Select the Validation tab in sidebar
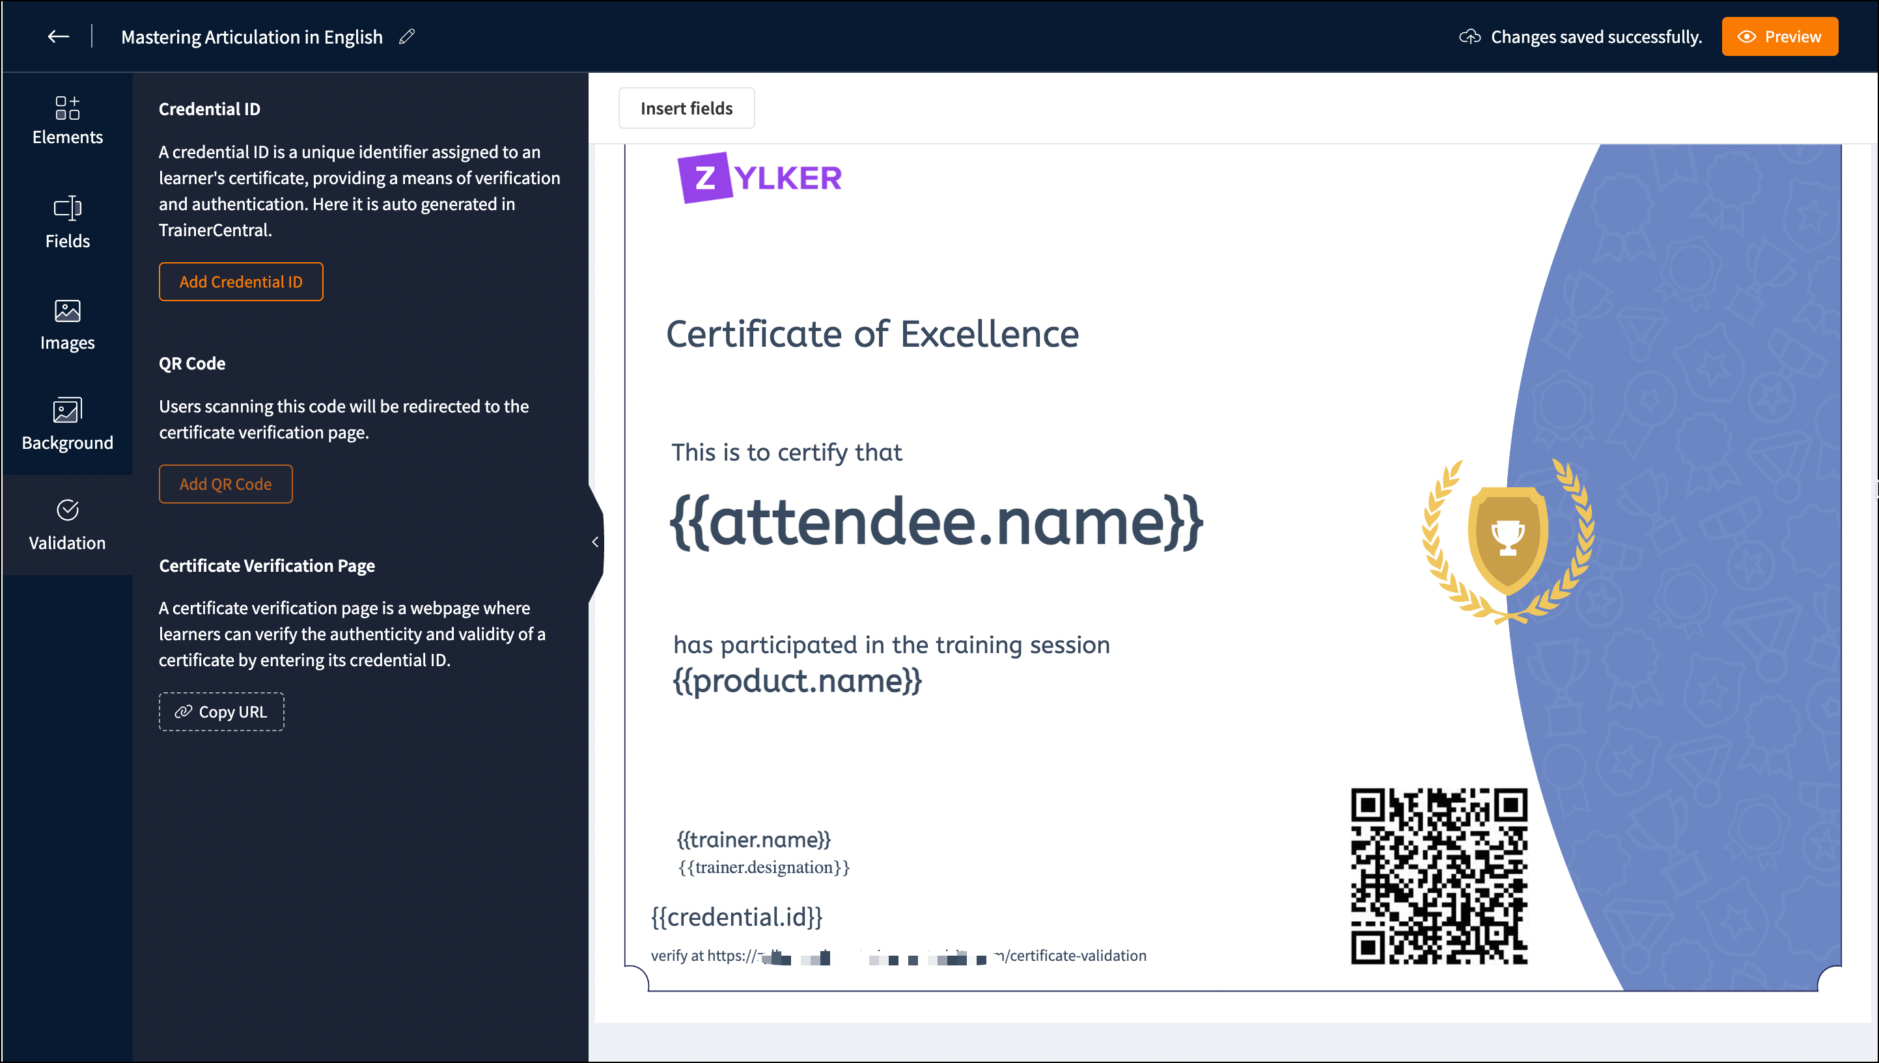Image resolution: width=1879 pixels, height=1063 pixels. coord(67,525)
